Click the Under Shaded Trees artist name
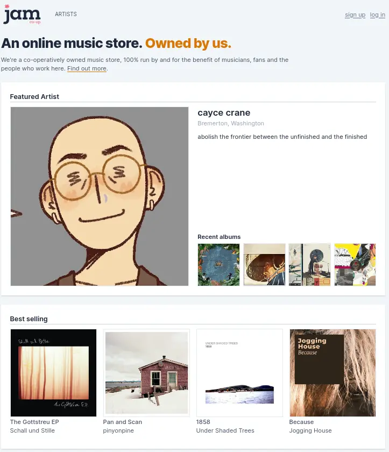The image size is (389, 452). click(x=225, y=430)
